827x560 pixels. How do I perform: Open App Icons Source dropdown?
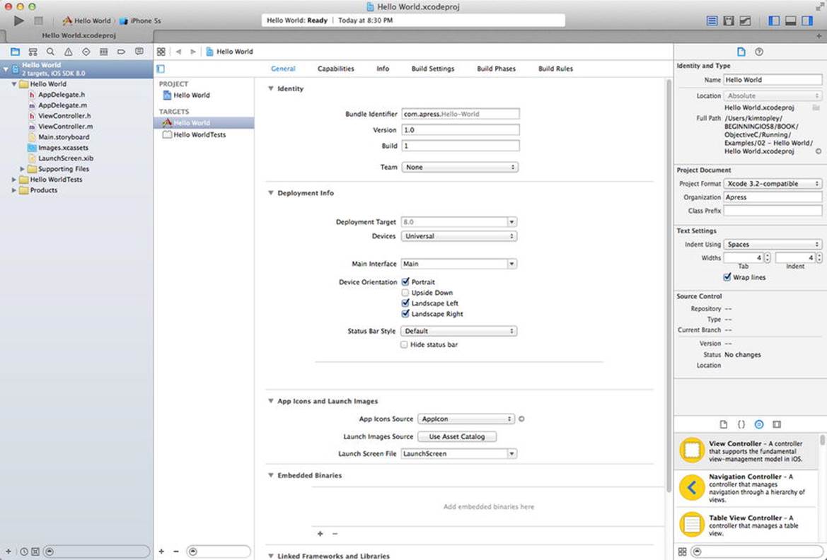(x=465, y=419)
